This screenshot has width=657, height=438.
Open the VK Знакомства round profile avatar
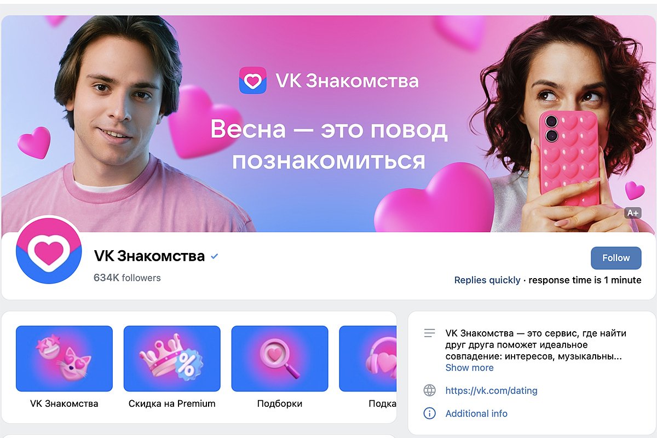click(49, 250)
